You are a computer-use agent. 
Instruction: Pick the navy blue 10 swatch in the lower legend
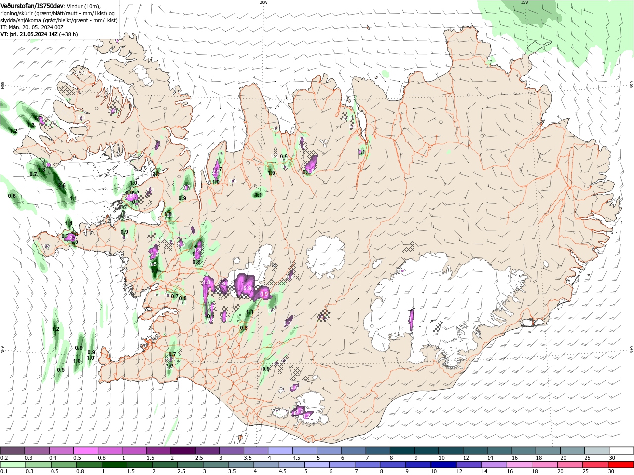click(x=443, y=465)
